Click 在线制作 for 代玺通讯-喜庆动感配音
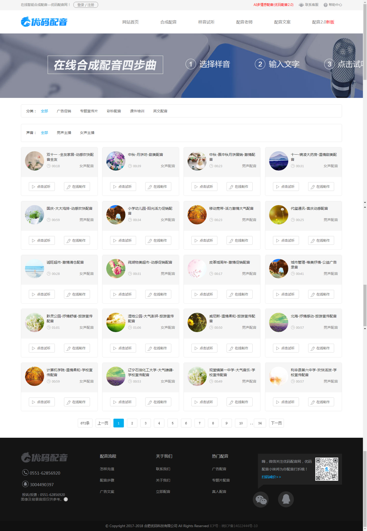Screen dimensions: 367x531 coord(321,240)
